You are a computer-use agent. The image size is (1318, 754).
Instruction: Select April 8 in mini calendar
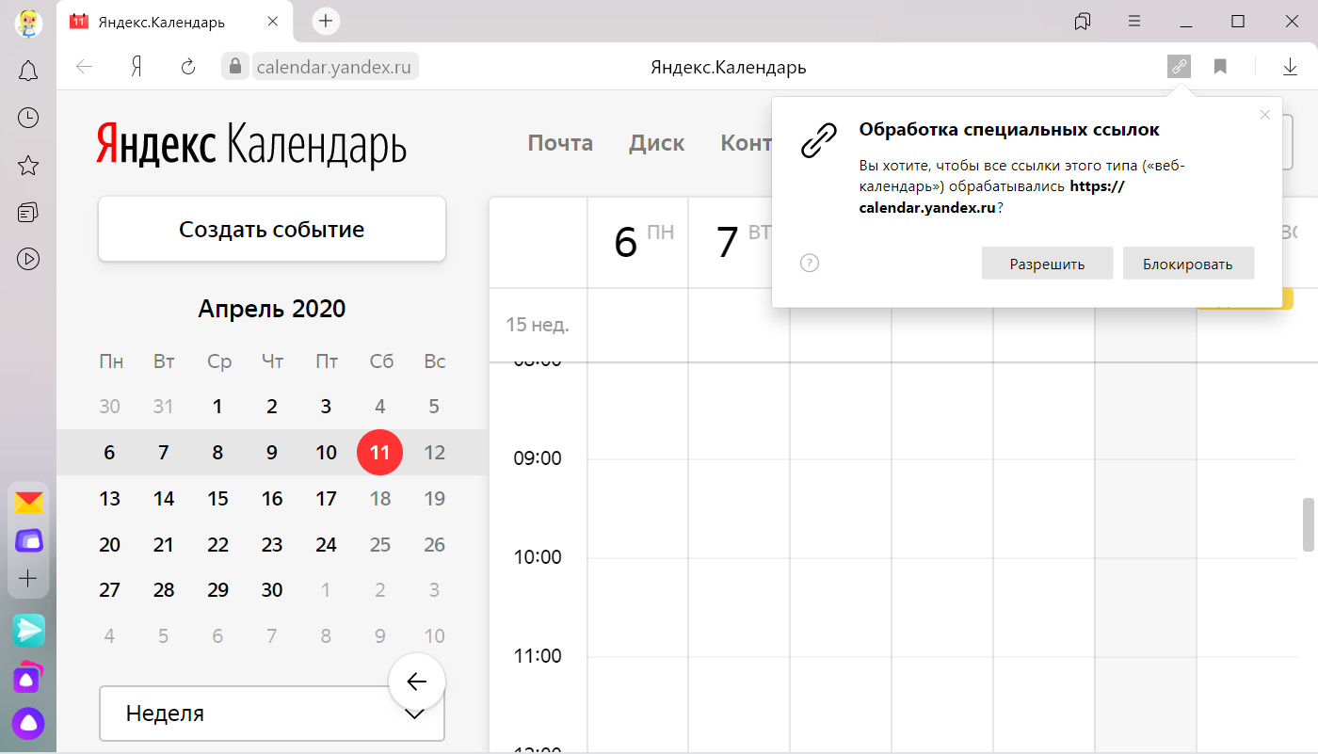pyautogui.click(x=217, y=453)
